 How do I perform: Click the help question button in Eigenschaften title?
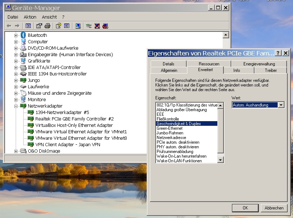click(278, 53)
